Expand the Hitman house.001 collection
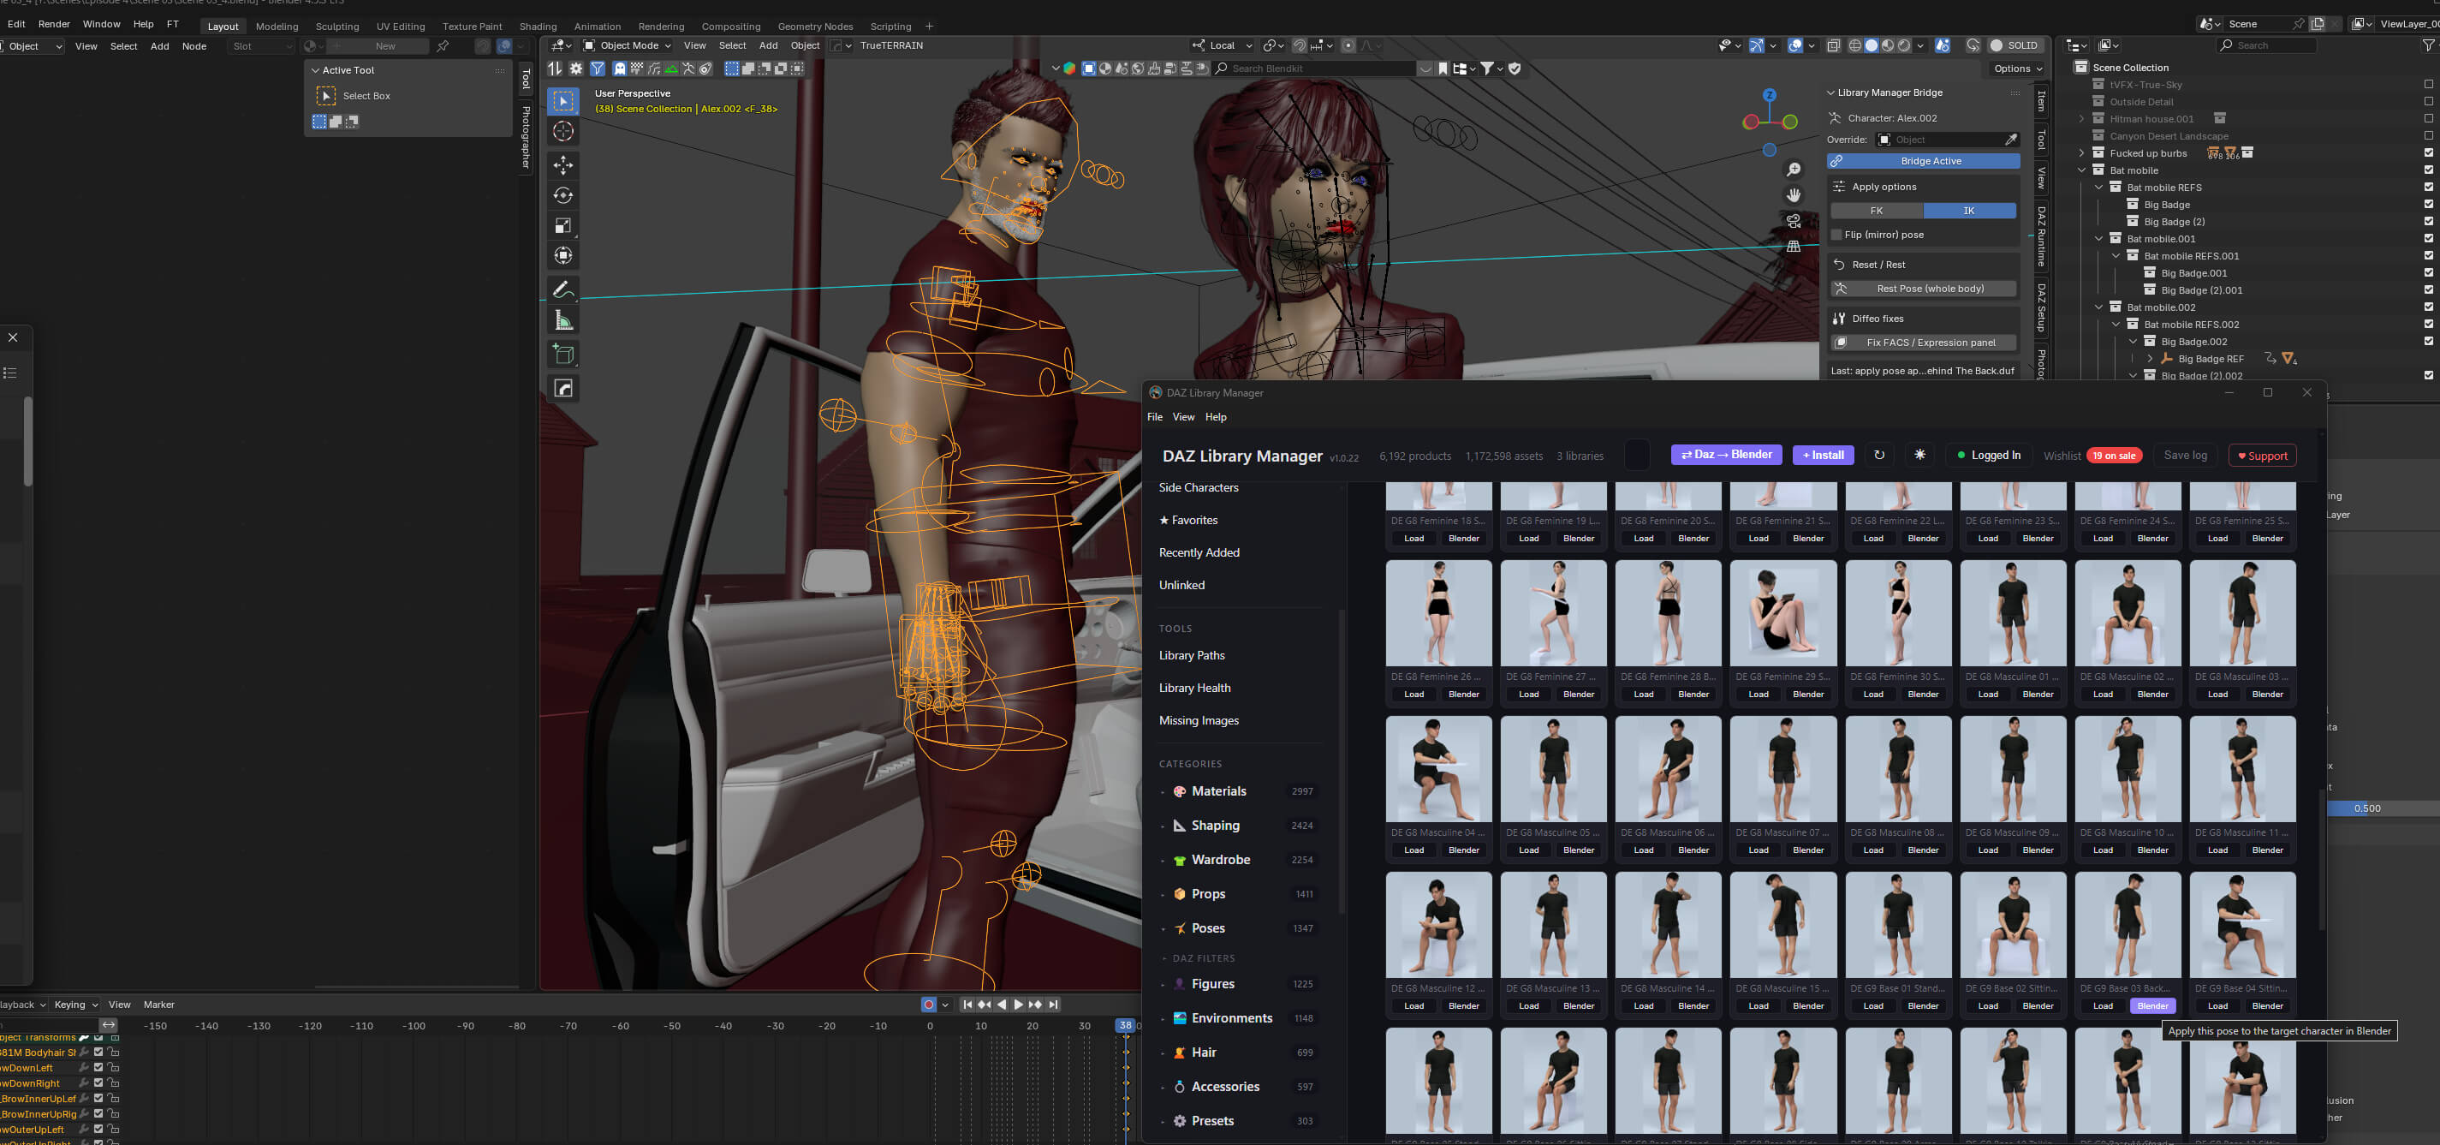This screenshot has width=2440, height=1145. tap(2082, 119)
